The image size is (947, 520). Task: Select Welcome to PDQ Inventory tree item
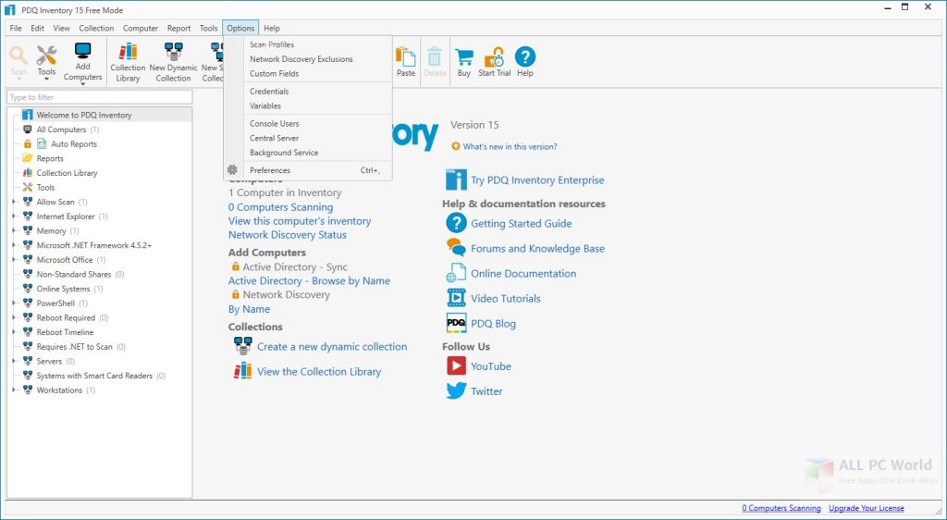[x=84, y=115]
